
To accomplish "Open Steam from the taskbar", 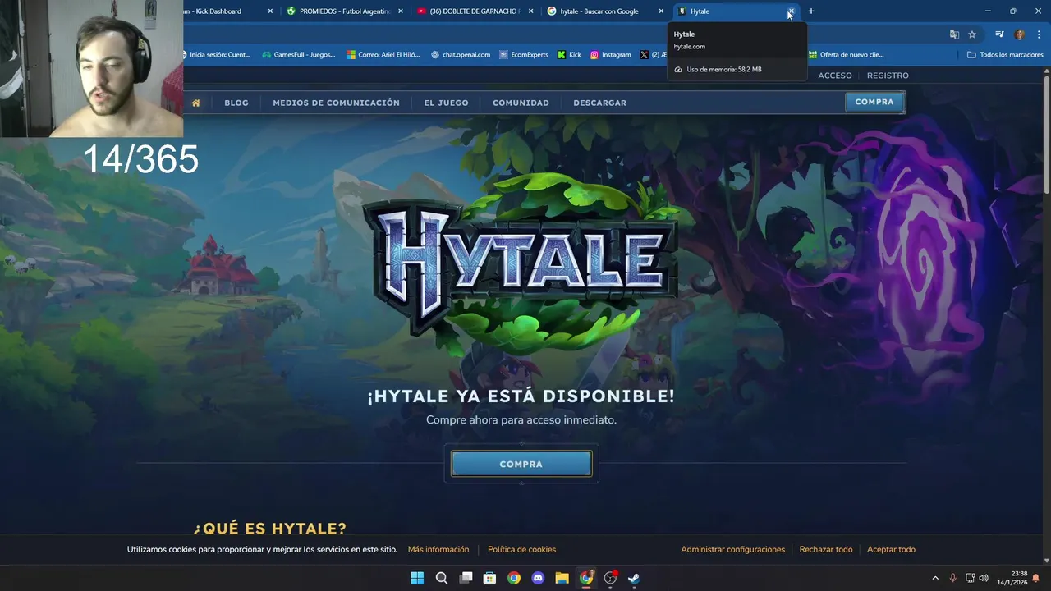I will point(634,578).
